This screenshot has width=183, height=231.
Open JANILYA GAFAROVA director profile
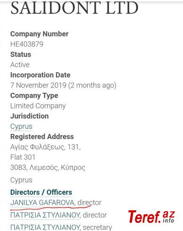pyautogui.click(x=42, y=203)
